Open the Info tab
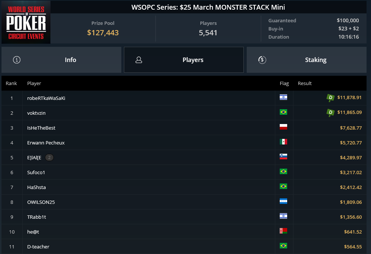Screen dimensions: 371x254 61,60
